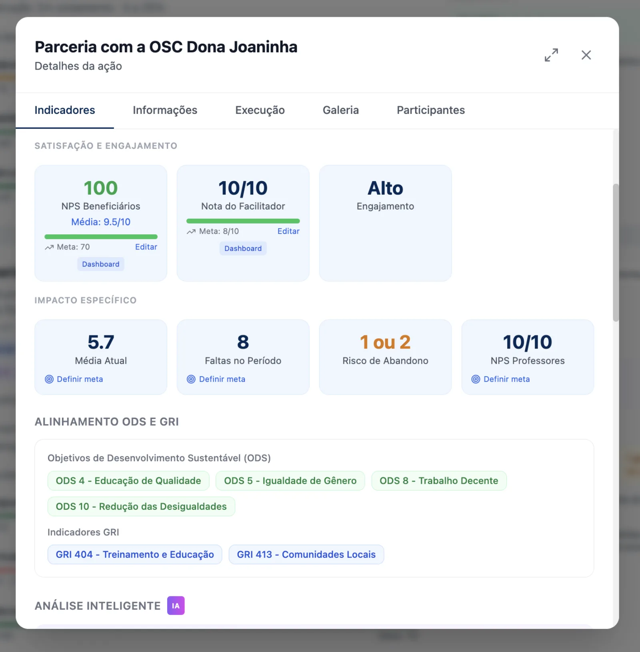Viewport: 640px width, 652px height.
Task: Close the Parceria details dialog
Action: pos(586,55)
